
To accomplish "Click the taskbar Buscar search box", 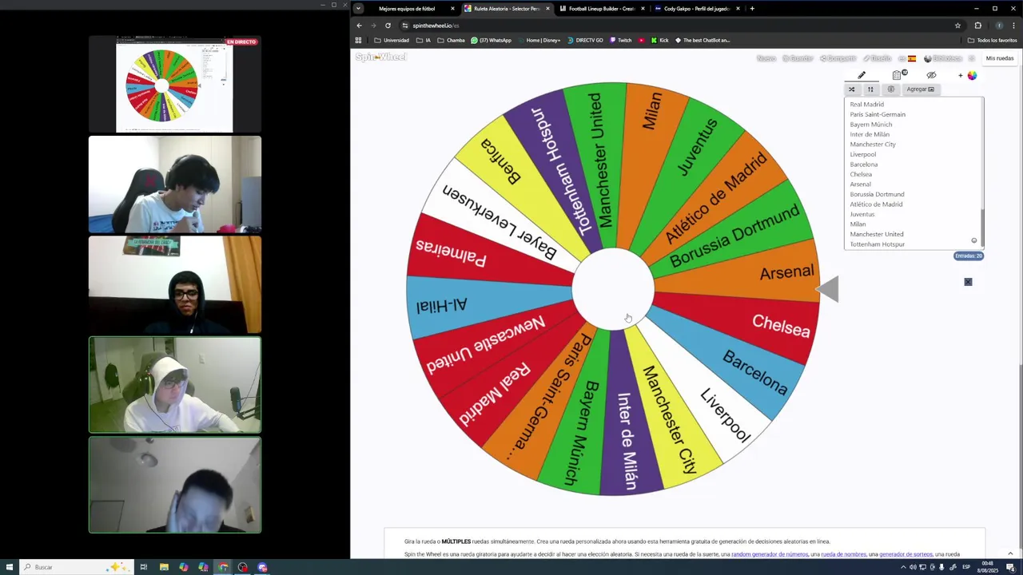I will (x=76, y=567).
